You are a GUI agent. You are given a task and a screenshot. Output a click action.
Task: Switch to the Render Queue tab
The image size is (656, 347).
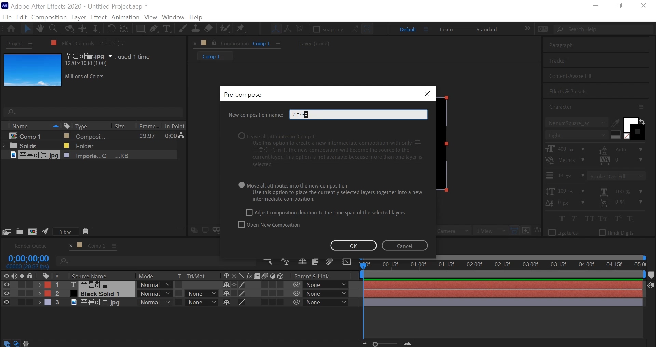(31, 246)
